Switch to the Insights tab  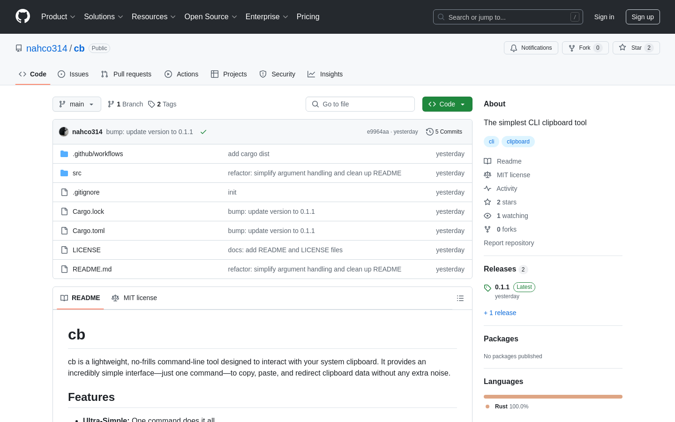click(x=325, y=74)
